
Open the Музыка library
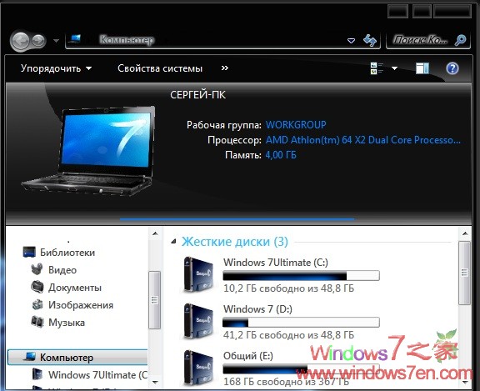click(67, 323)
